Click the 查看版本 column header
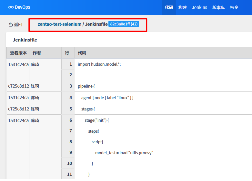This screenshot has width=252, height=181. click(x=18, y=53)
